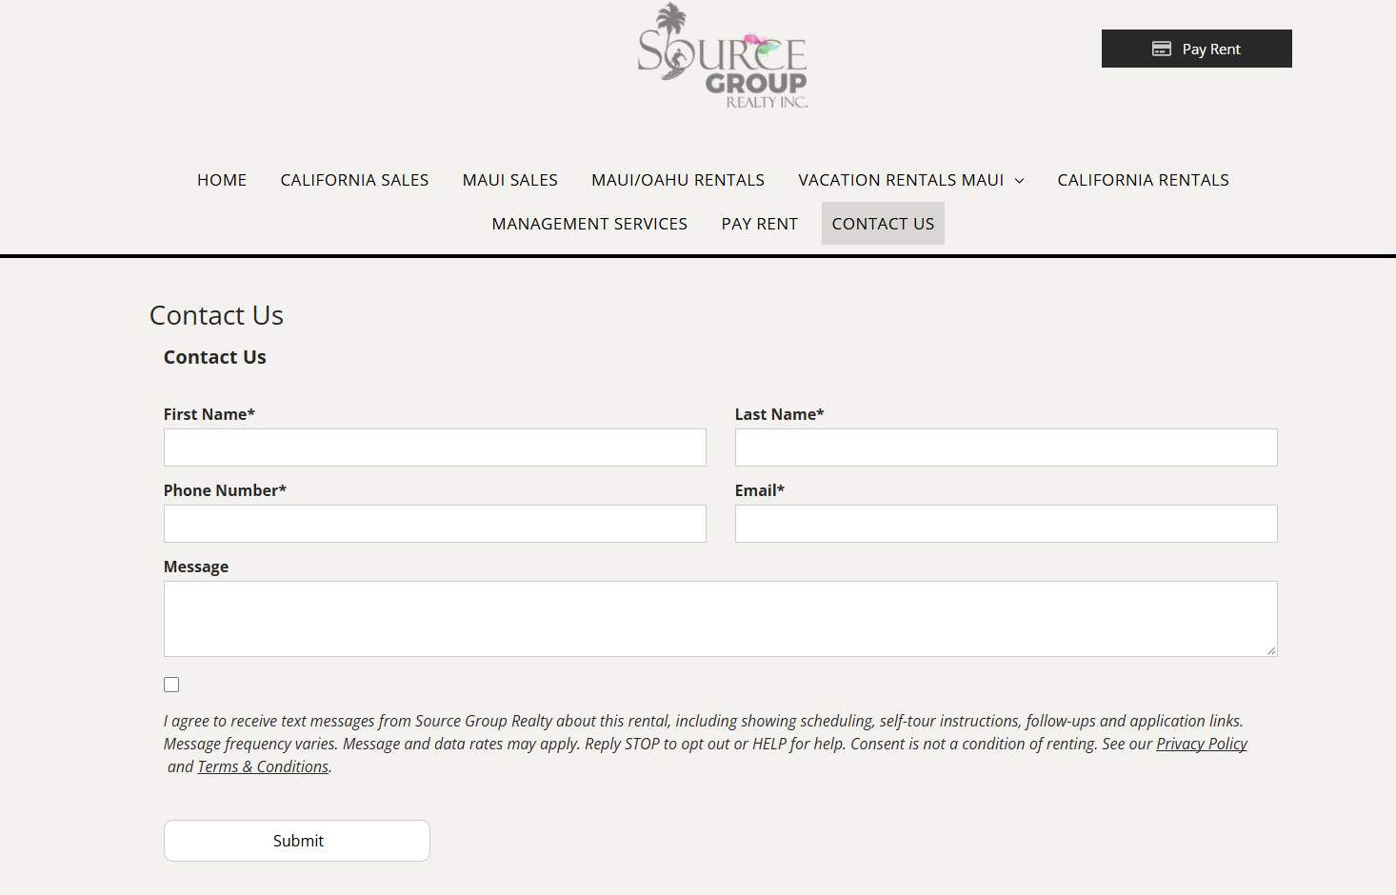Image resolution: width=1396 pixels, height=895 pixels.
Task: Open the Vacation Rentals Maui menu item
Action: point(901,180)
